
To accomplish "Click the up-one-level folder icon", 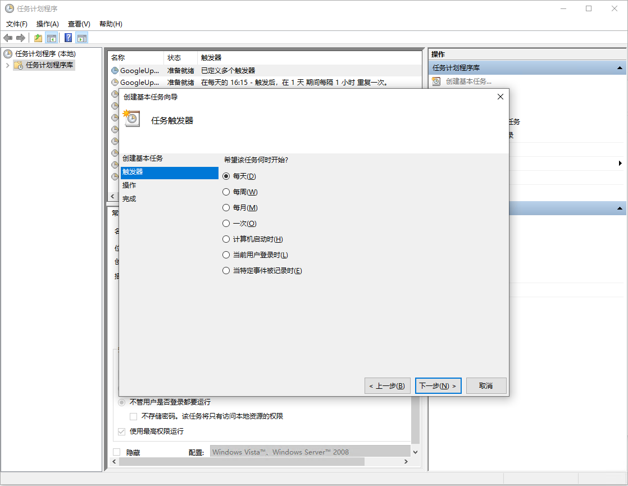I will click(x=38, y=38).
